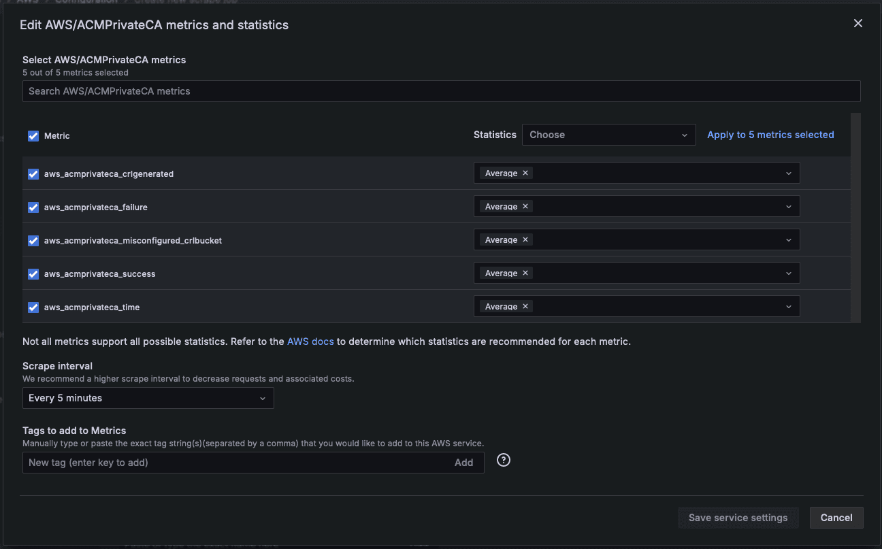Navigate to Configuration in the breadcrumb
The height and width of the screenshot is (549, 882).
click(x=86, y=2)
